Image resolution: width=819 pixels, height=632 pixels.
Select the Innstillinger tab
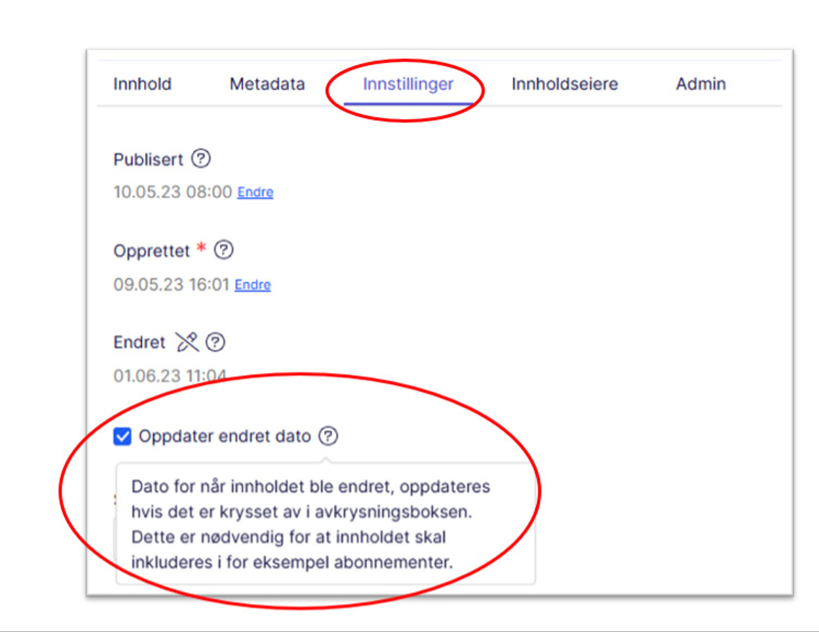coord(408,84)
